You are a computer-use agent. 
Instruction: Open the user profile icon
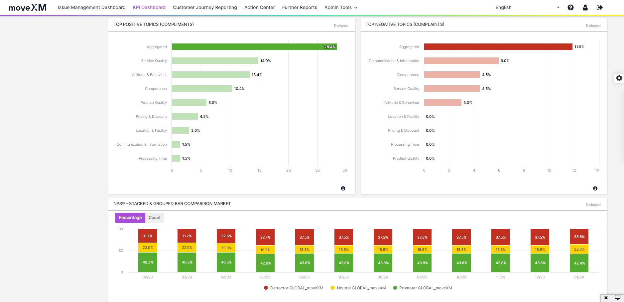585,7
